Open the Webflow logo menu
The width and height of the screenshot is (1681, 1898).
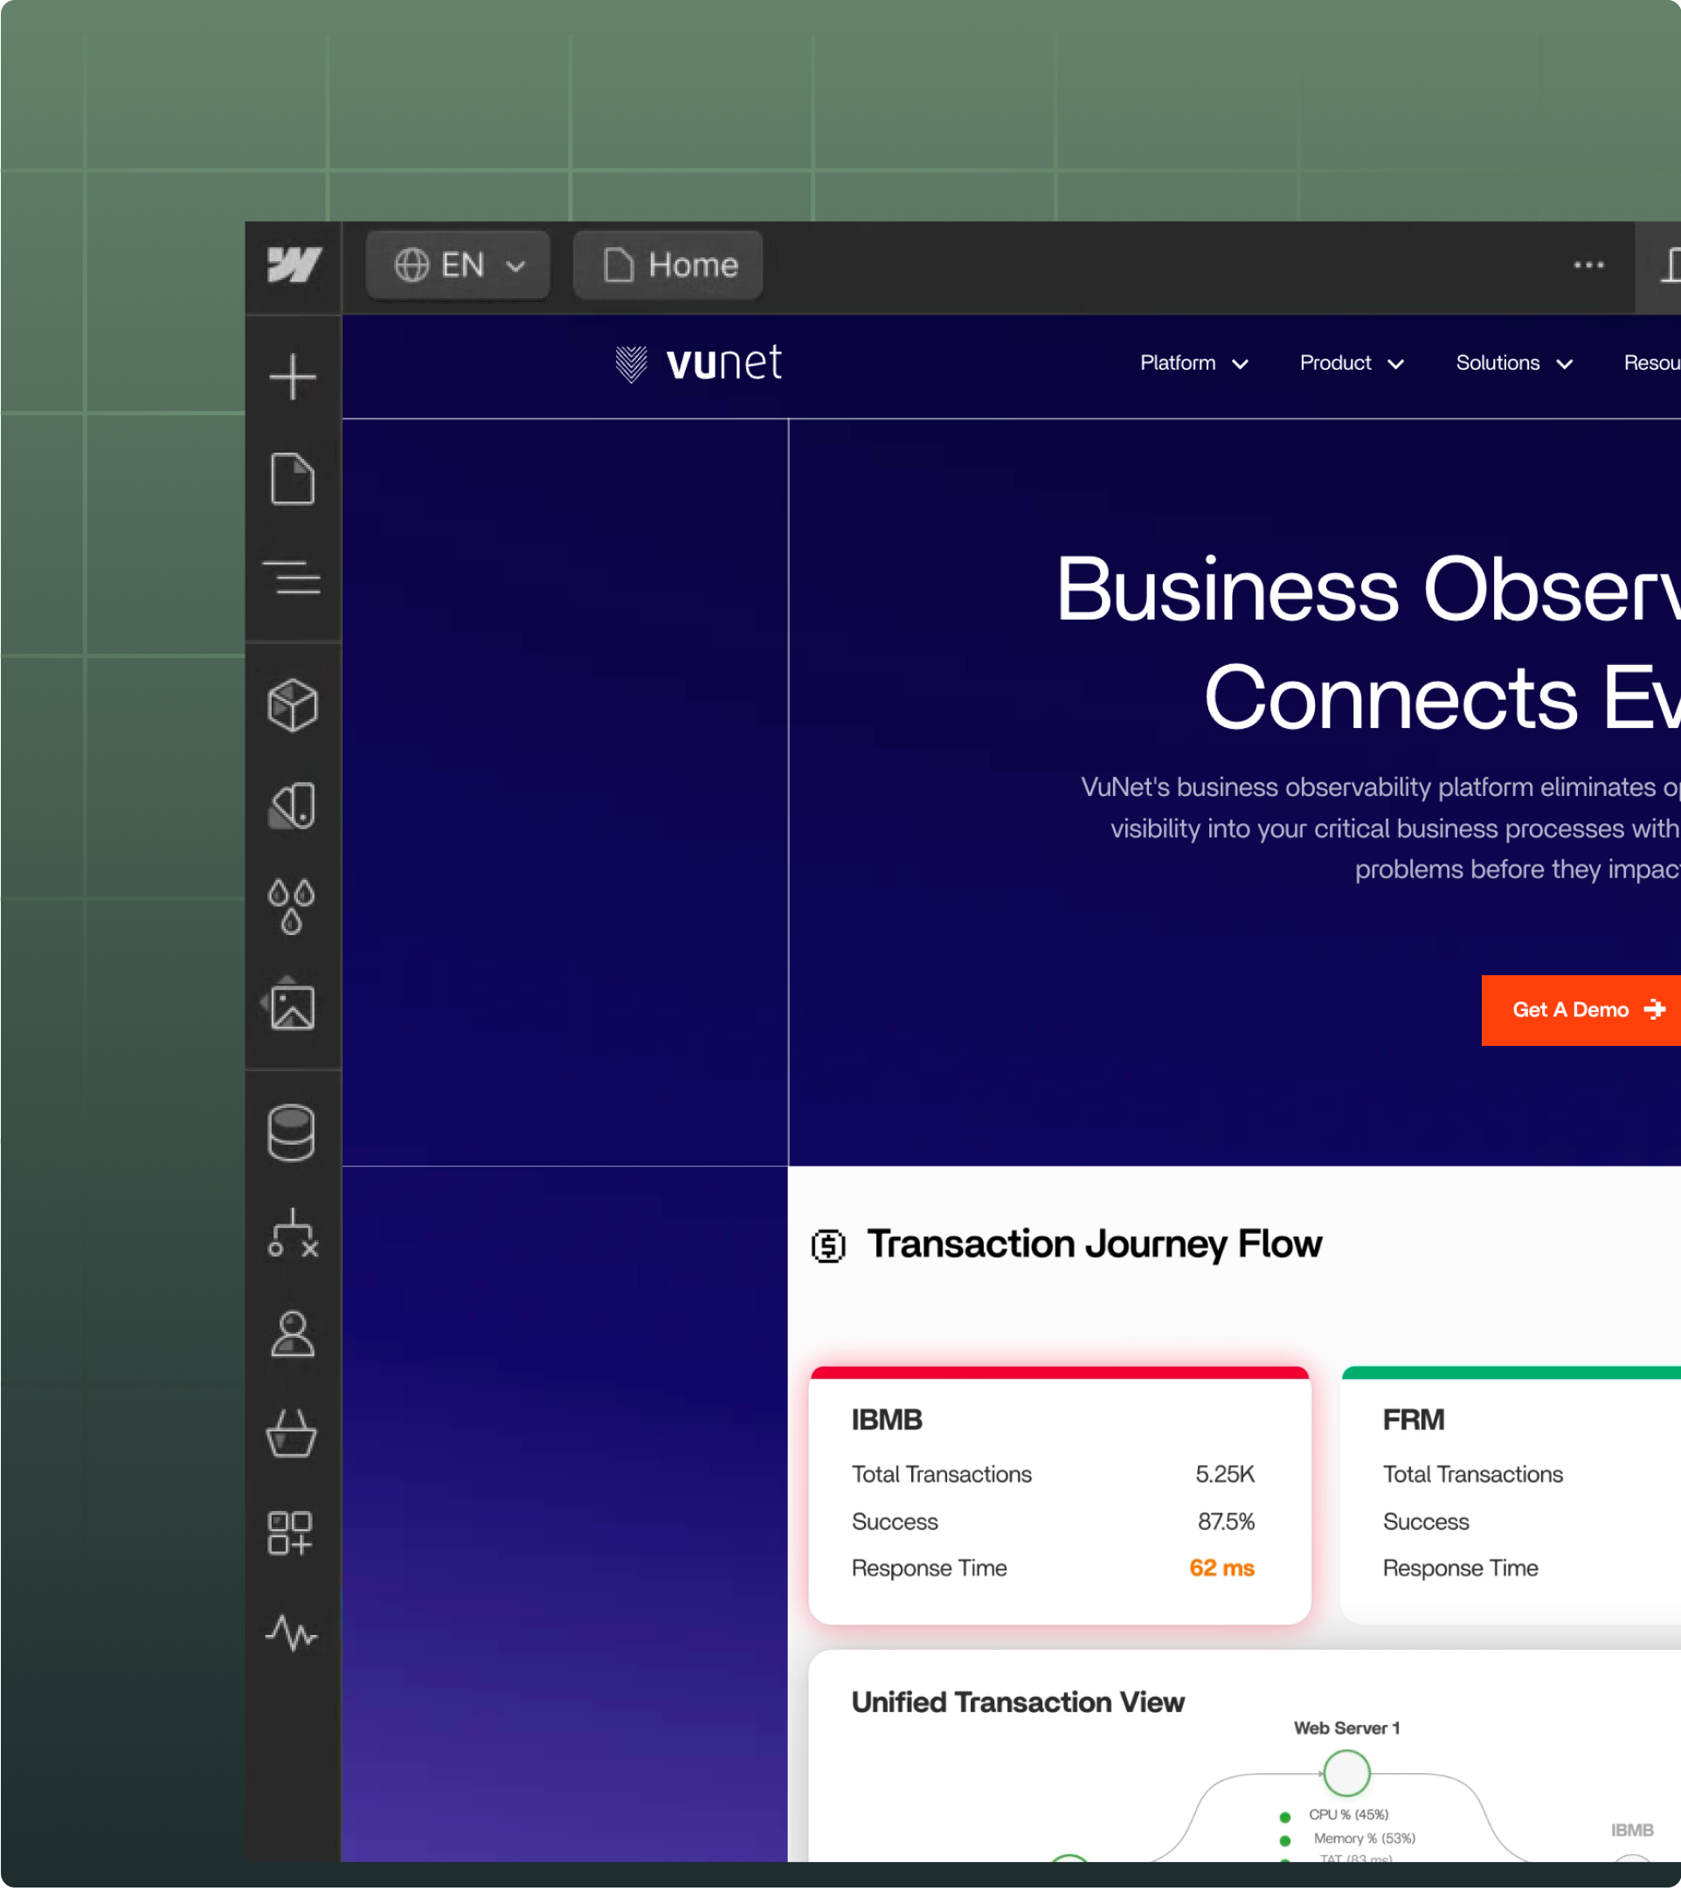(294, 266)
